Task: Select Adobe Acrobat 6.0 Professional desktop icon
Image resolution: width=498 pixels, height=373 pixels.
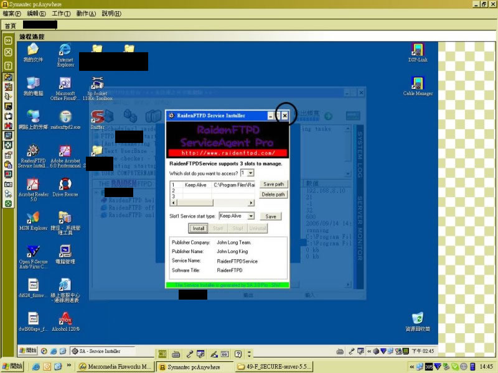Action: [65, 156]
